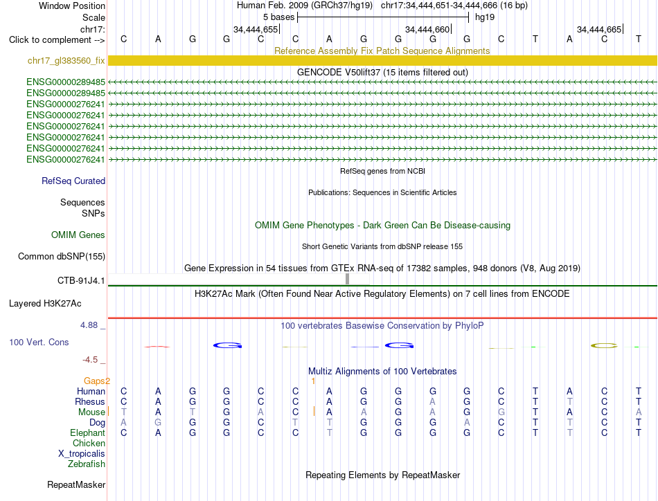Image resolution: width=658 pixels, height=501 pixels.
Task: Open the RepeatMasker track label
Action: [x=76, y=484]
